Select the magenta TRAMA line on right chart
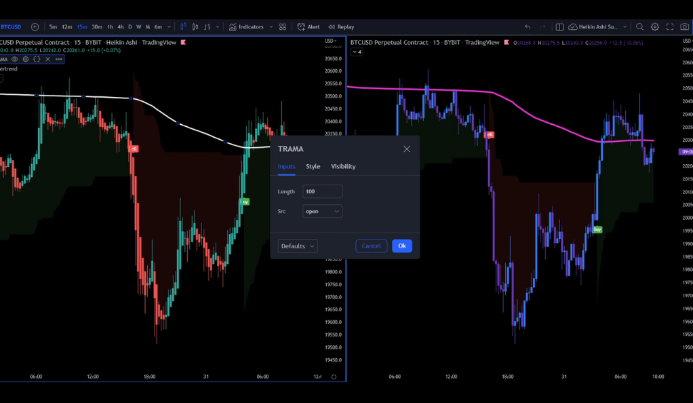The width and height of the screenshot is (693, 403). click(537, 119)
